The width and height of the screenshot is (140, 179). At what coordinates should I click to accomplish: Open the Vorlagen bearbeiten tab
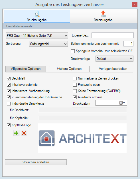coord(113,69)
